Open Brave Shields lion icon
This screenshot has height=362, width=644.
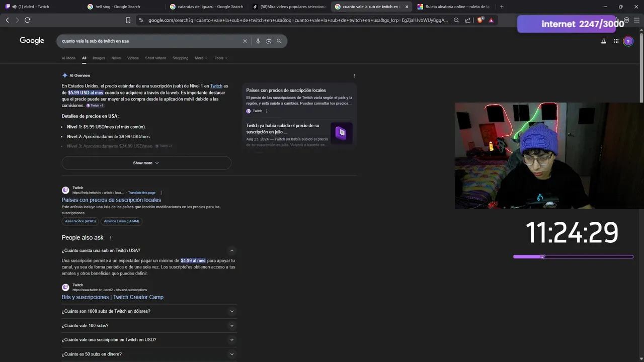click(480, 20)
